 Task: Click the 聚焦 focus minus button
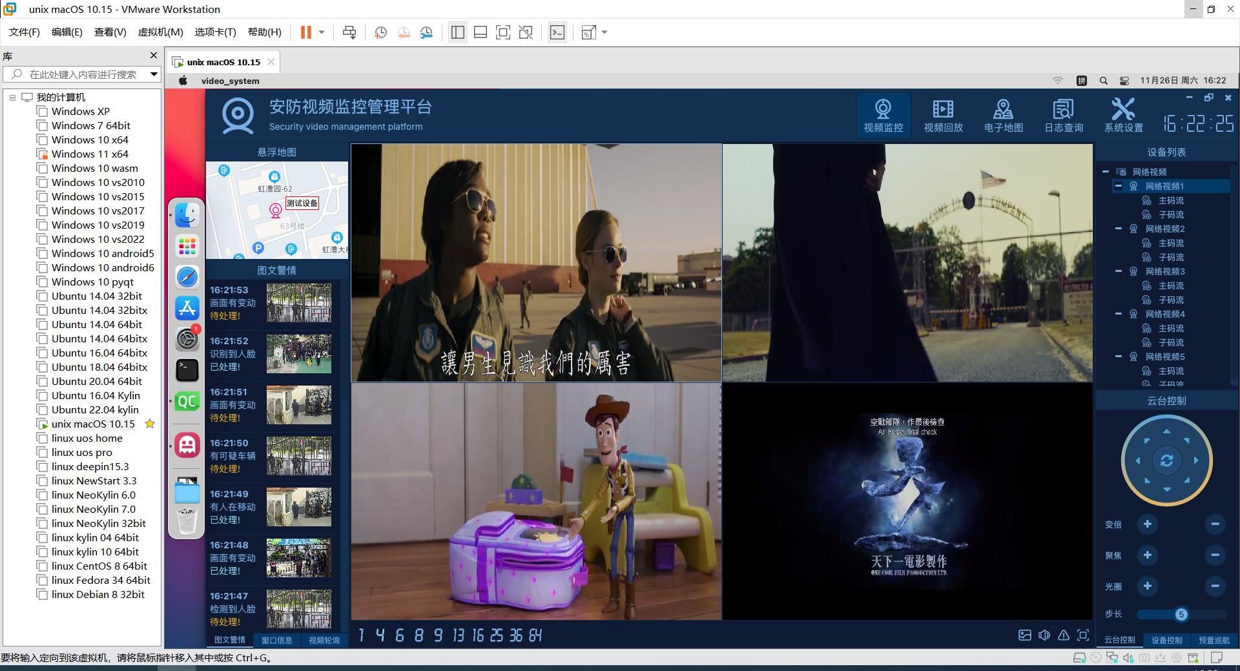1215,555
